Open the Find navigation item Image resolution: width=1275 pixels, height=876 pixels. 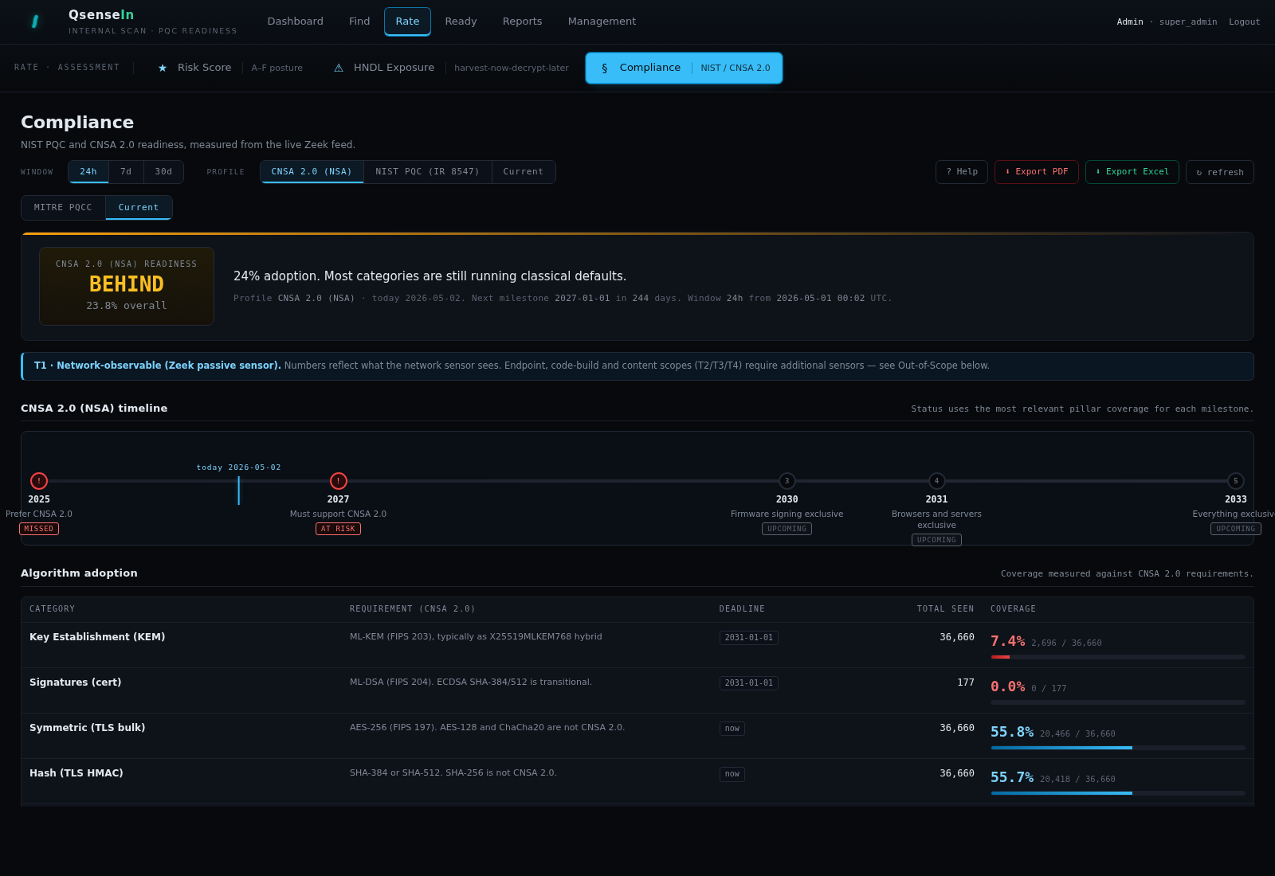(359, 22)
